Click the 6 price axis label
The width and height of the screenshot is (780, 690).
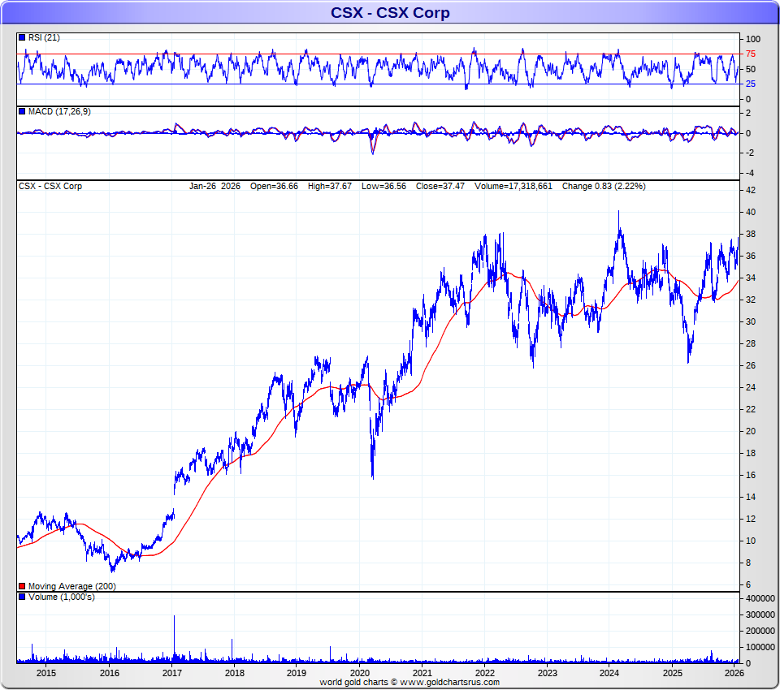click(x=748, y=584)
